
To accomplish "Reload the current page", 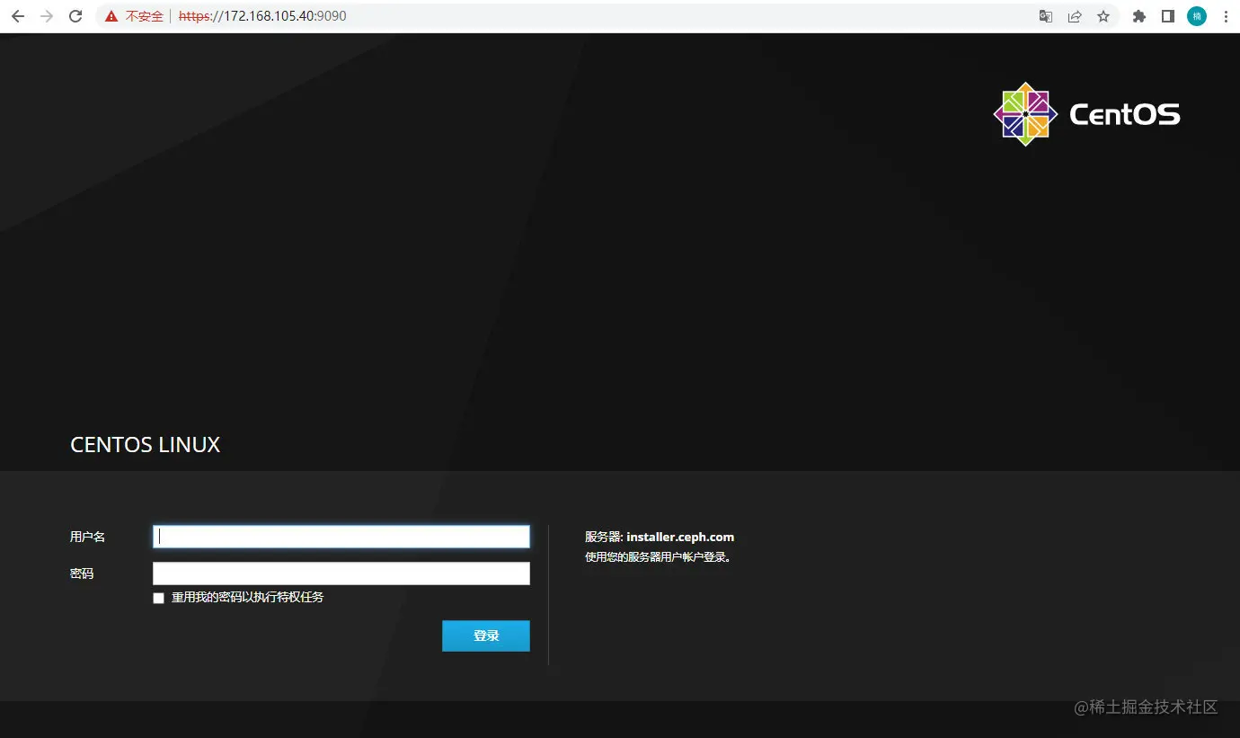I will click(x=76, y=16).
